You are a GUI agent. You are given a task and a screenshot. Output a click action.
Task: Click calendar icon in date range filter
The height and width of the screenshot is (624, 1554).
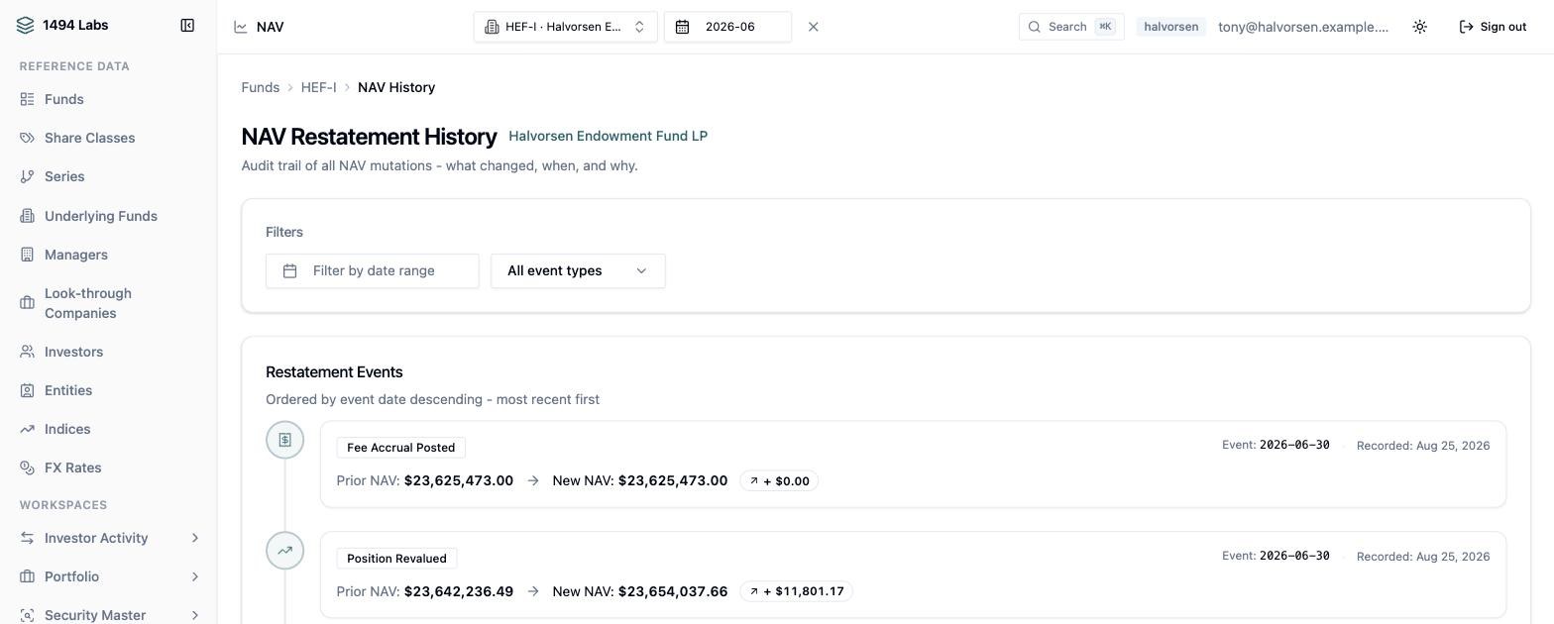(x=289, y=270)
